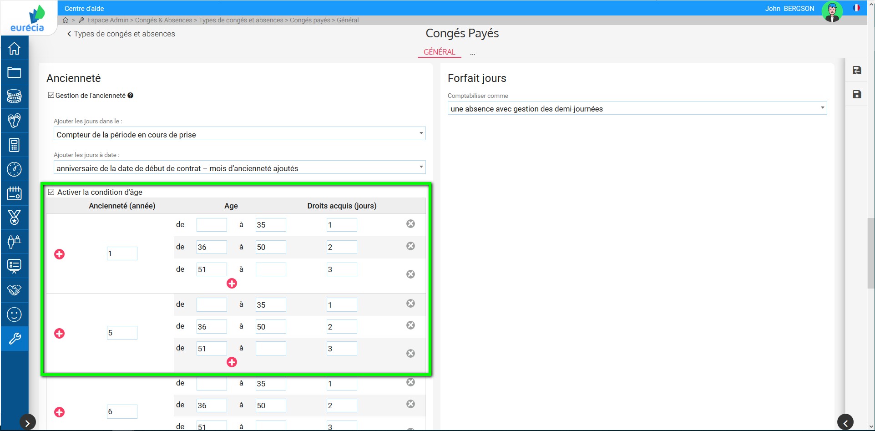The width and height of the screenshot is (875, 431).
Task: Toggle Activer la condition d'âge checkbox
Action: click(x=51, y=192)
